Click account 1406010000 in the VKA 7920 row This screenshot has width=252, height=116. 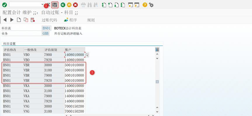pos(75,101)
